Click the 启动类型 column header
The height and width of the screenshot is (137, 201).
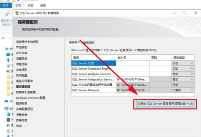tap(183, 58)
